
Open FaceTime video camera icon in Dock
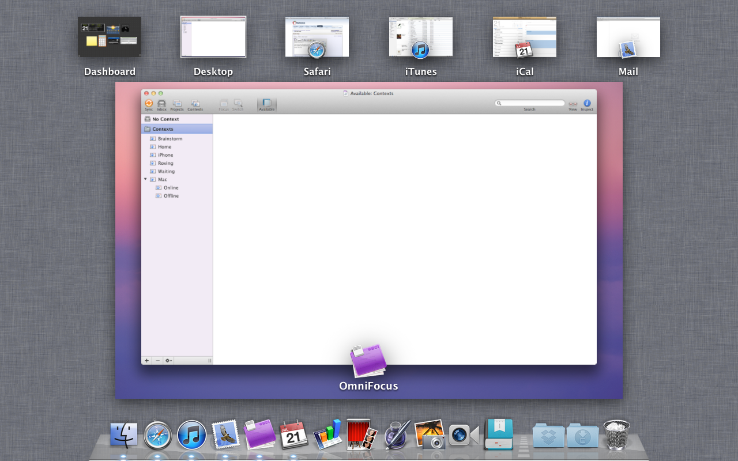click(x=464, y=435)
